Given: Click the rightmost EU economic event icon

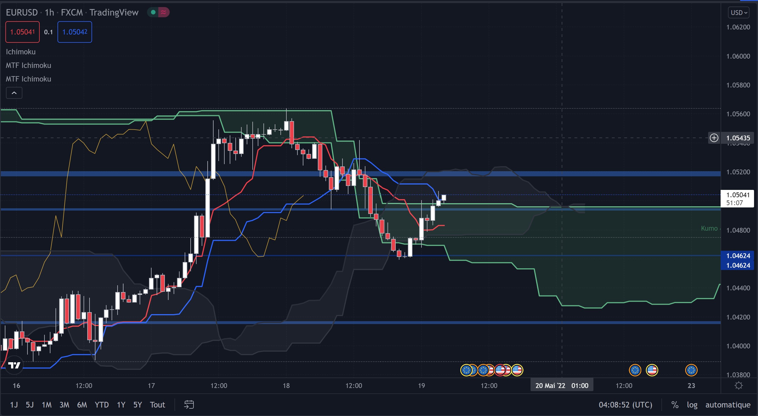Looking at the screenshot, I should click(x=691, y=370).
